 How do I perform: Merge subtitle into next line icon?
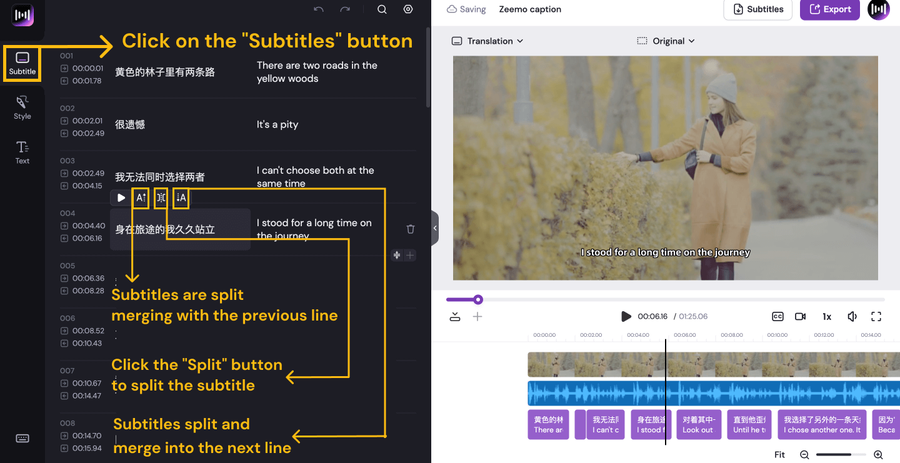point(181,198)
